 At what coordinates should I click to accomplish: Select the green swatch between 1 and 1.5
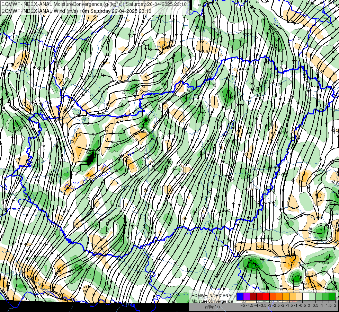point(325,297)
